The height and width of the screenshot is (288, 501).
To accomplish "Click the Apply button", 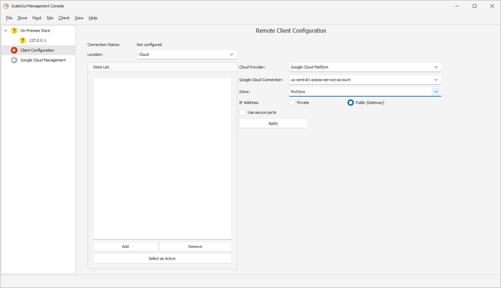I will (273, 123).
